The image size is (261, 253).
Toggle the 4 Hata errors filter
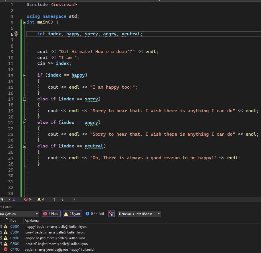(x=51, y=214)
